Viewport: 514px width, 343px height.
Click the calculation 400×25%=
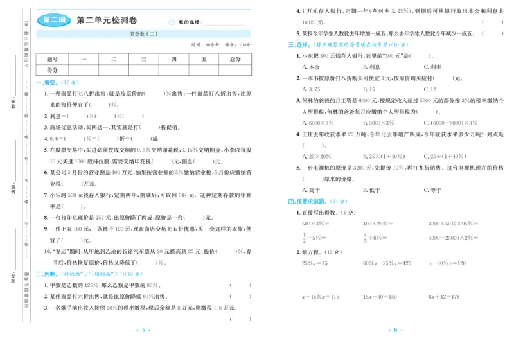coord(378,224)
